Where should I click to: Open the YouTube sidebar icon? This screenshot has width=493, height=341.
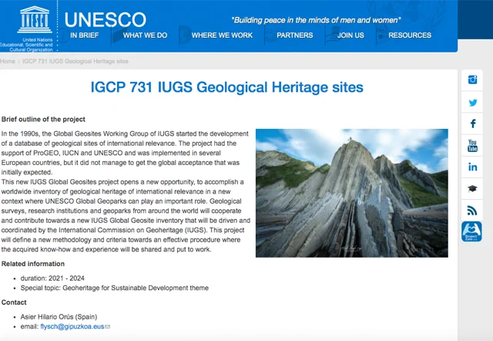point(472,146)
